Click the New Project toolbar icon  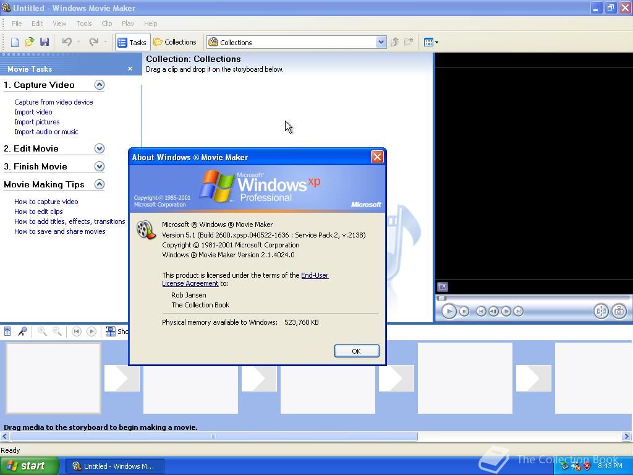coord(15,42)
